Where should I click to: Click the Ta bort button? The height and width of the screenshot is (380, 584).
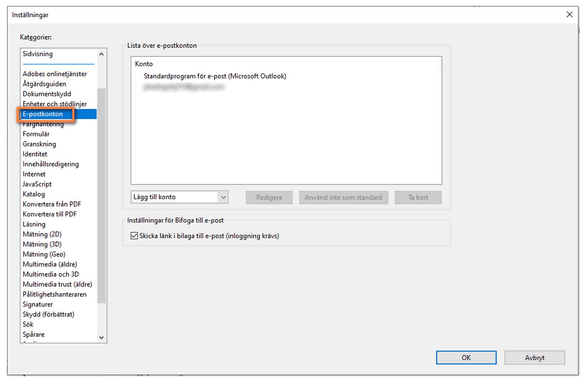(x=418, y=197)
